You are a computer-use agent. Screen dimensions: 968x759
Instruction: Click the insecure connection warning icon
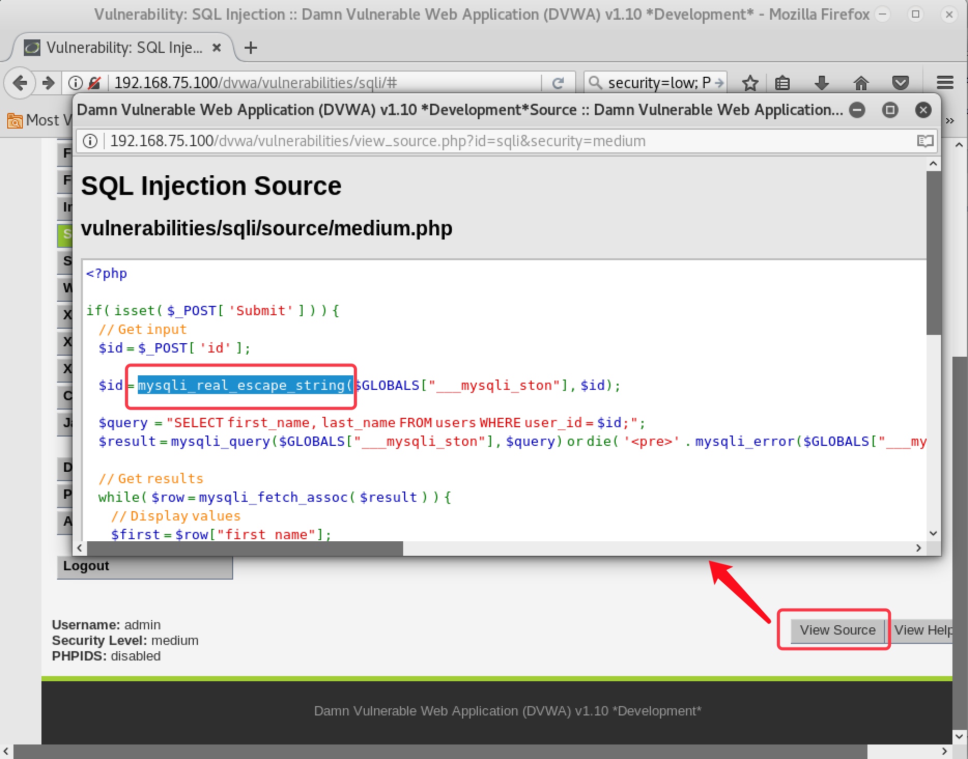click(94, 83)
